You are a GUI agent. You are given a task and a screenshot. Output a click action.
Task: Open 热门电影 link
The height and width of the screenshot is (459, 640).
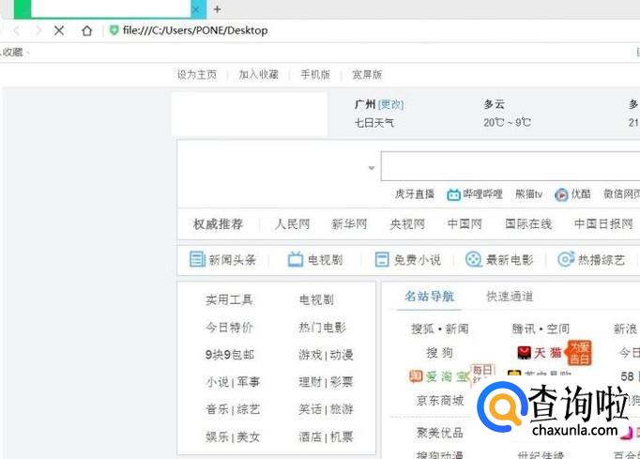(x=323, y=328)
